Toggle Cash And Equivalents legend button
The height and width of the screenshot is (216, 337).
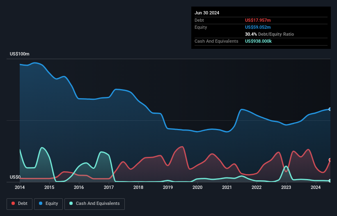tap(94, 204)
